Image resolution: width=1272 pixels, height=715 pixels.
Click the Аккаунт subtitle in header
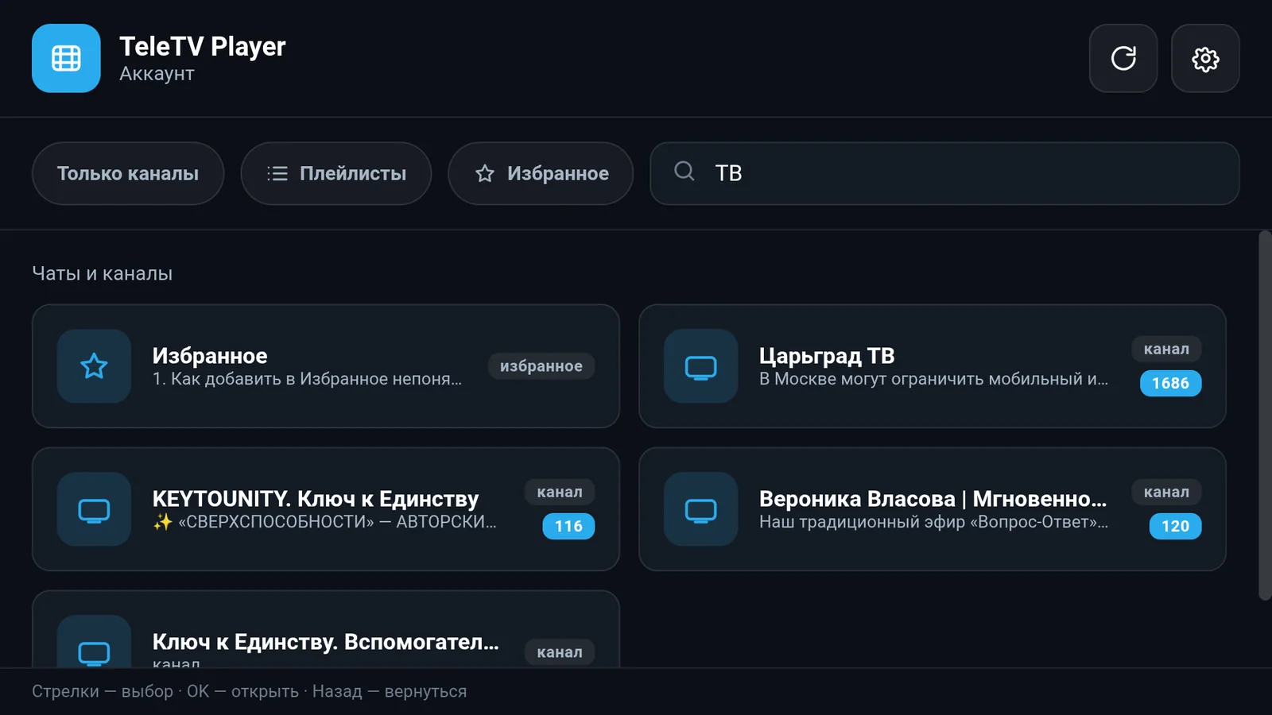[157, 74]
